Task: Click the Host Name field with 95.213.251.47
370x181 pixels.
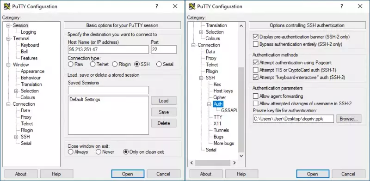Action: (x=108, y=49)
